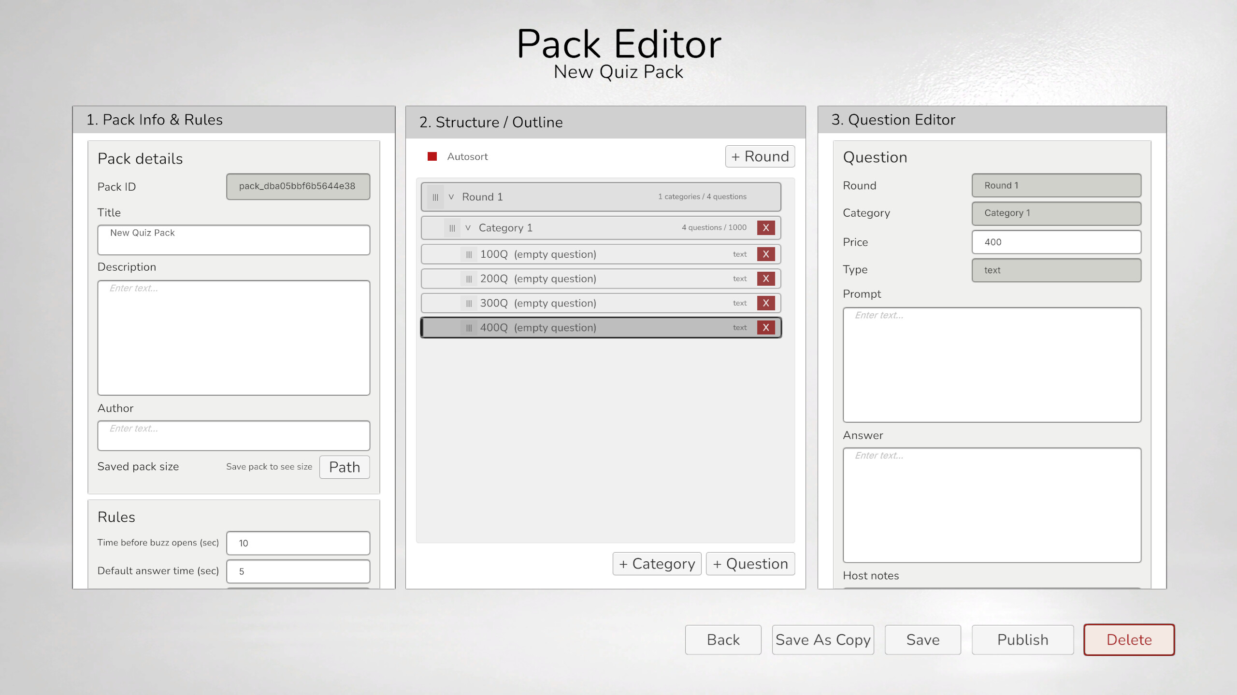Collapse Category 1 with its chevron

(468, 228)
